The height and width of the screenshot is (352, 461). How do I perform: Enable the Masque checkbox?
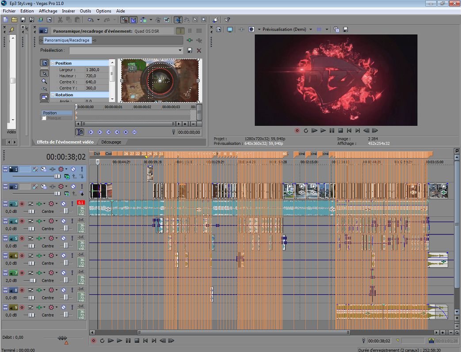pyautogui.click(x=44, y=118)
